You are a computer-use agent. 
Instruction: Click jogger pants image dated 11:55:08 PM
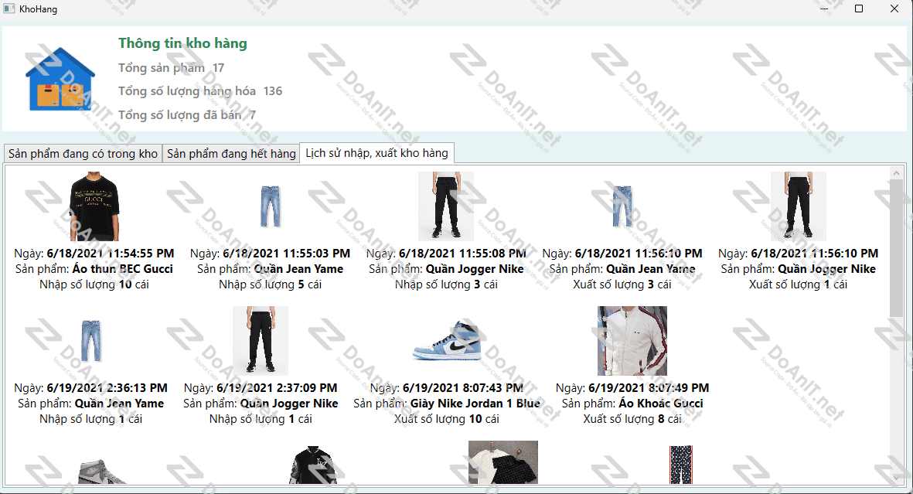[446, 206]
